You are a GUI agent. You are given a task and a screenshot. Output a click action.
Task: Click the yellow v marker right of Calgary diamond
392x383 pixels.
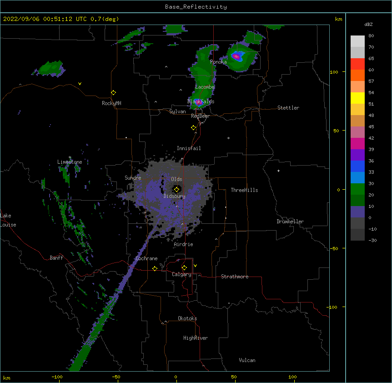coord(195,266)
